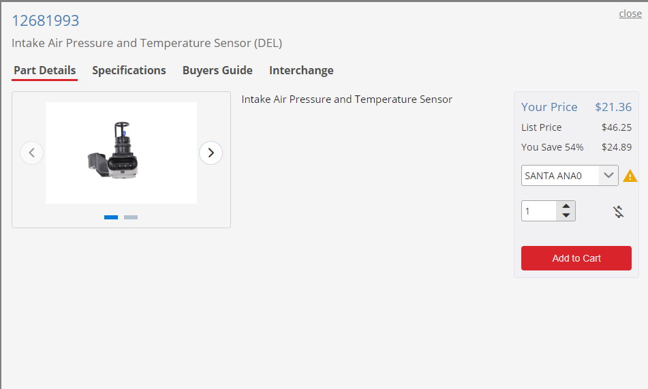648x389 pixels.
Task: Click the orange warning triangle icon
Action: tap(630, 176)
